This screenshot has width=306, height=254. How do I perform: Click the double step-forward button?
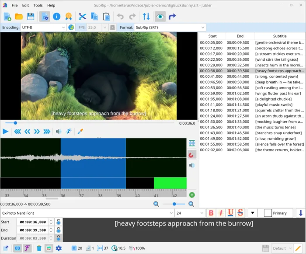pos(37,132)
